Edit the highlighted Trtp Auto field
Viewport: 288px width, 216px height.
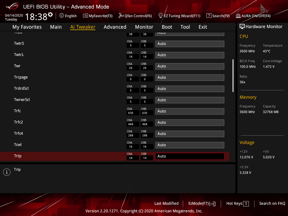coord(190,156)
